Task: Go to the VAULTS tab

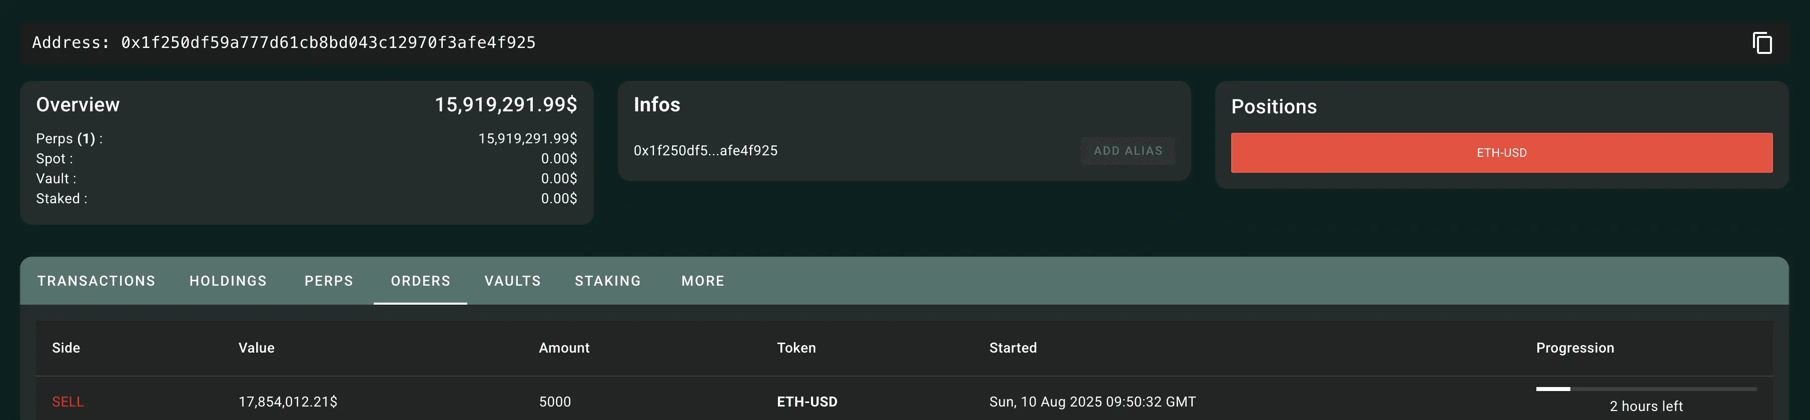Action: (x=513, y=281)
